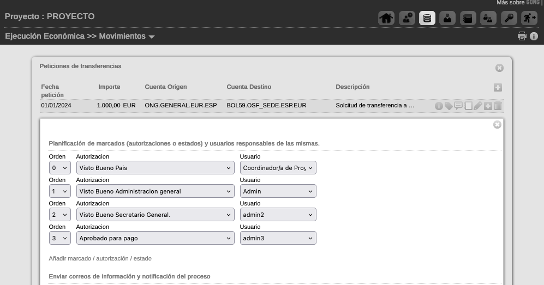Open Autorizacion dropdown Aprobado para pago
Screen dimensions: 544x285
click(x=156, y=238)
